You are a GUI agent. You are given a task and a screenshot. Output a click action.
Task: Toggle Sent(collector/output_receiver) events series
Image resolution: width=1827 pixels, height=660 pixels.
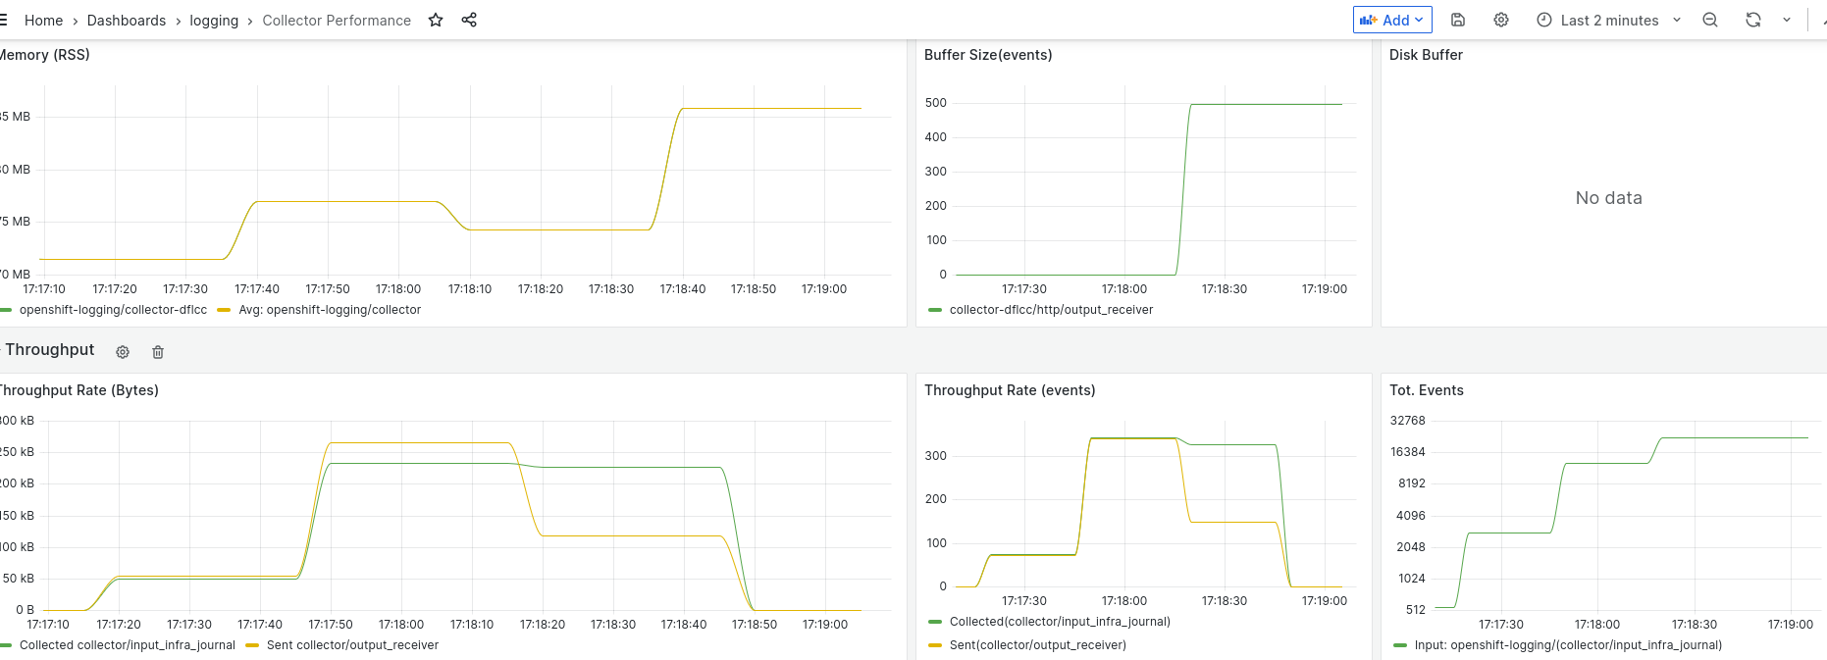(1038, 645)
